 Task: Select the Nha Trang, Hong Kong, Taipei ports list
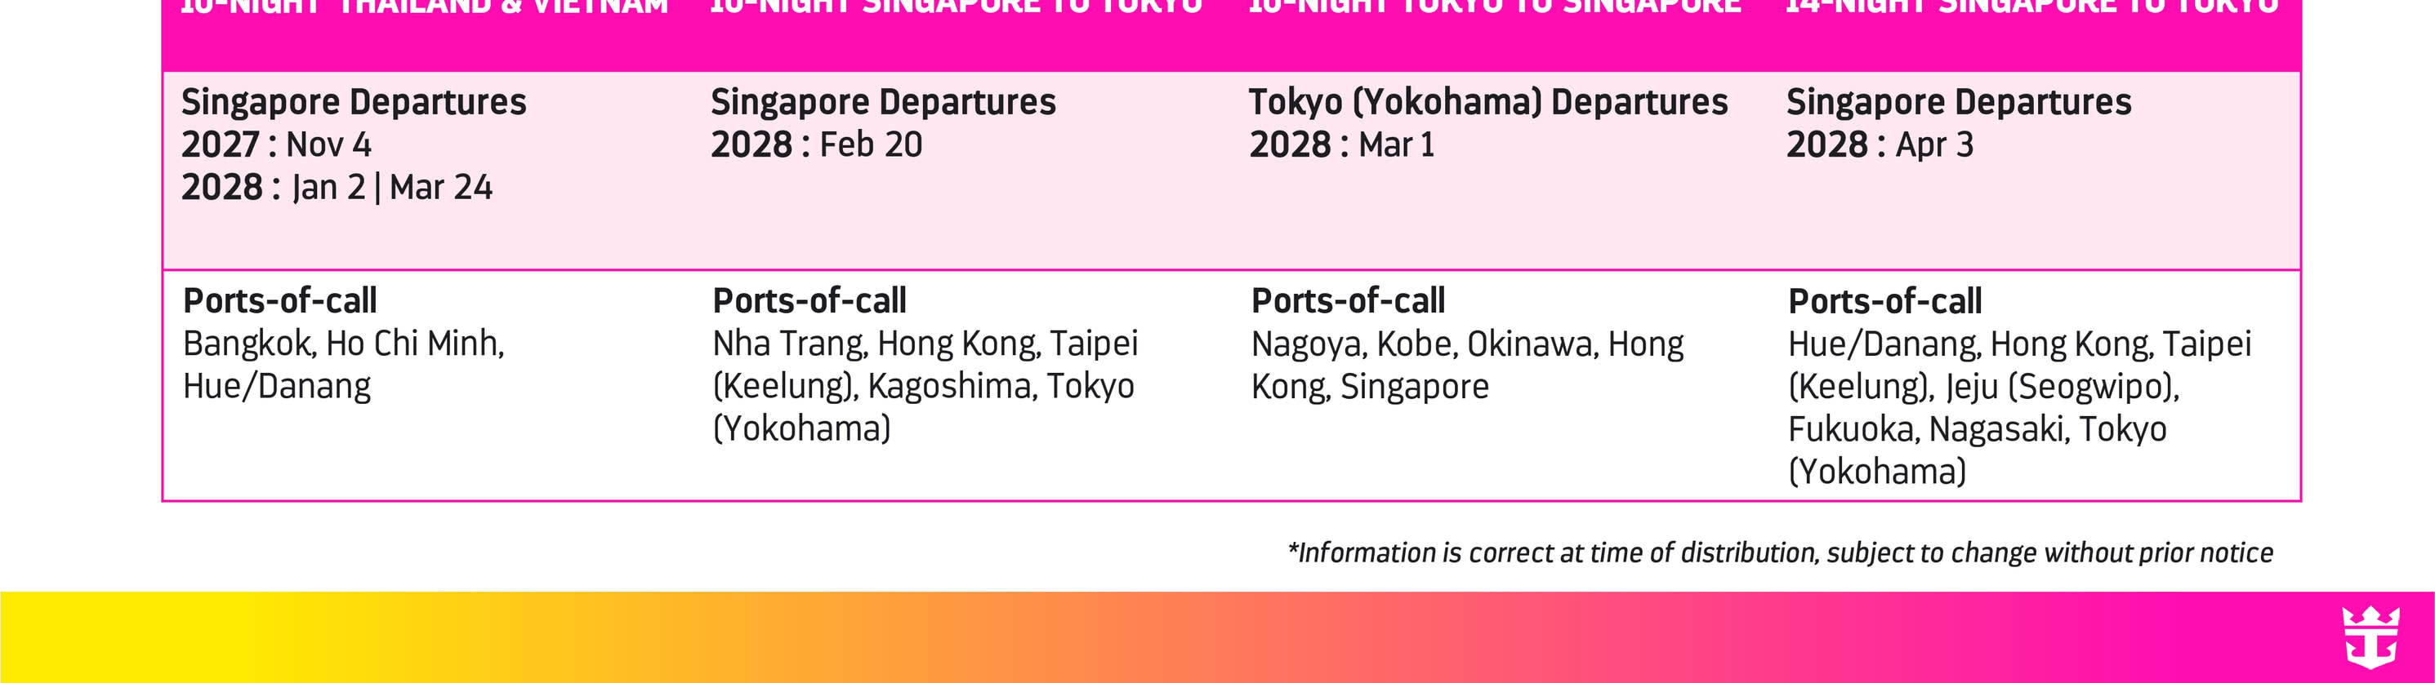tap(925, 343)
